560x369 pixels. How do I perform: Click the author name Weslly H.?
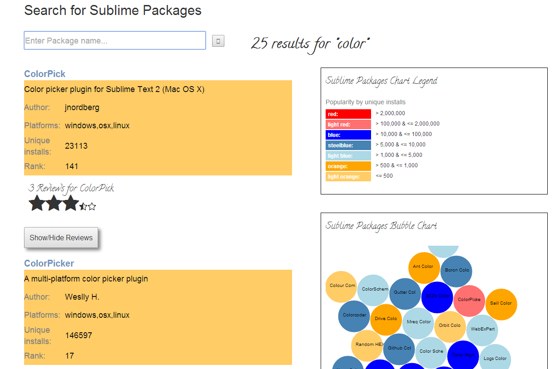tap(82, 297)
